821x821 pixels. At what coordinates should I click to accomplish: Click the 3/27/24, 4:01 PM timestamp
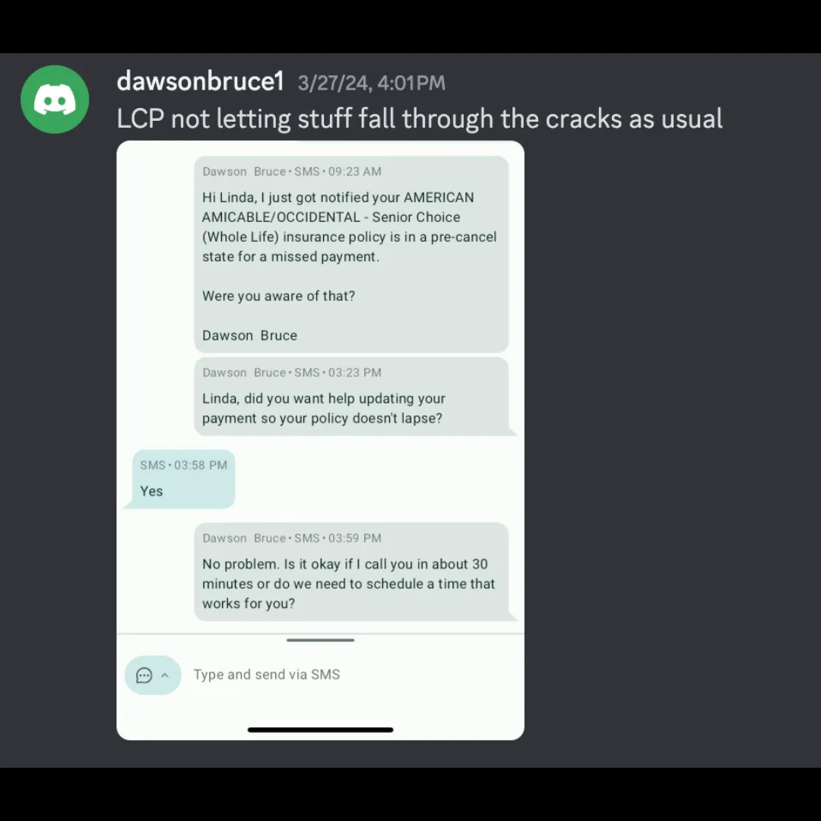[371, 83]
